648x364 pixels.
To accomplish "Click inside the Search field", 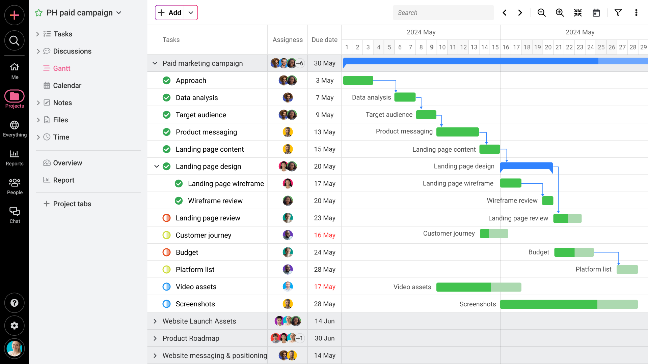I will pyautogui.click(x=443, y=12).
